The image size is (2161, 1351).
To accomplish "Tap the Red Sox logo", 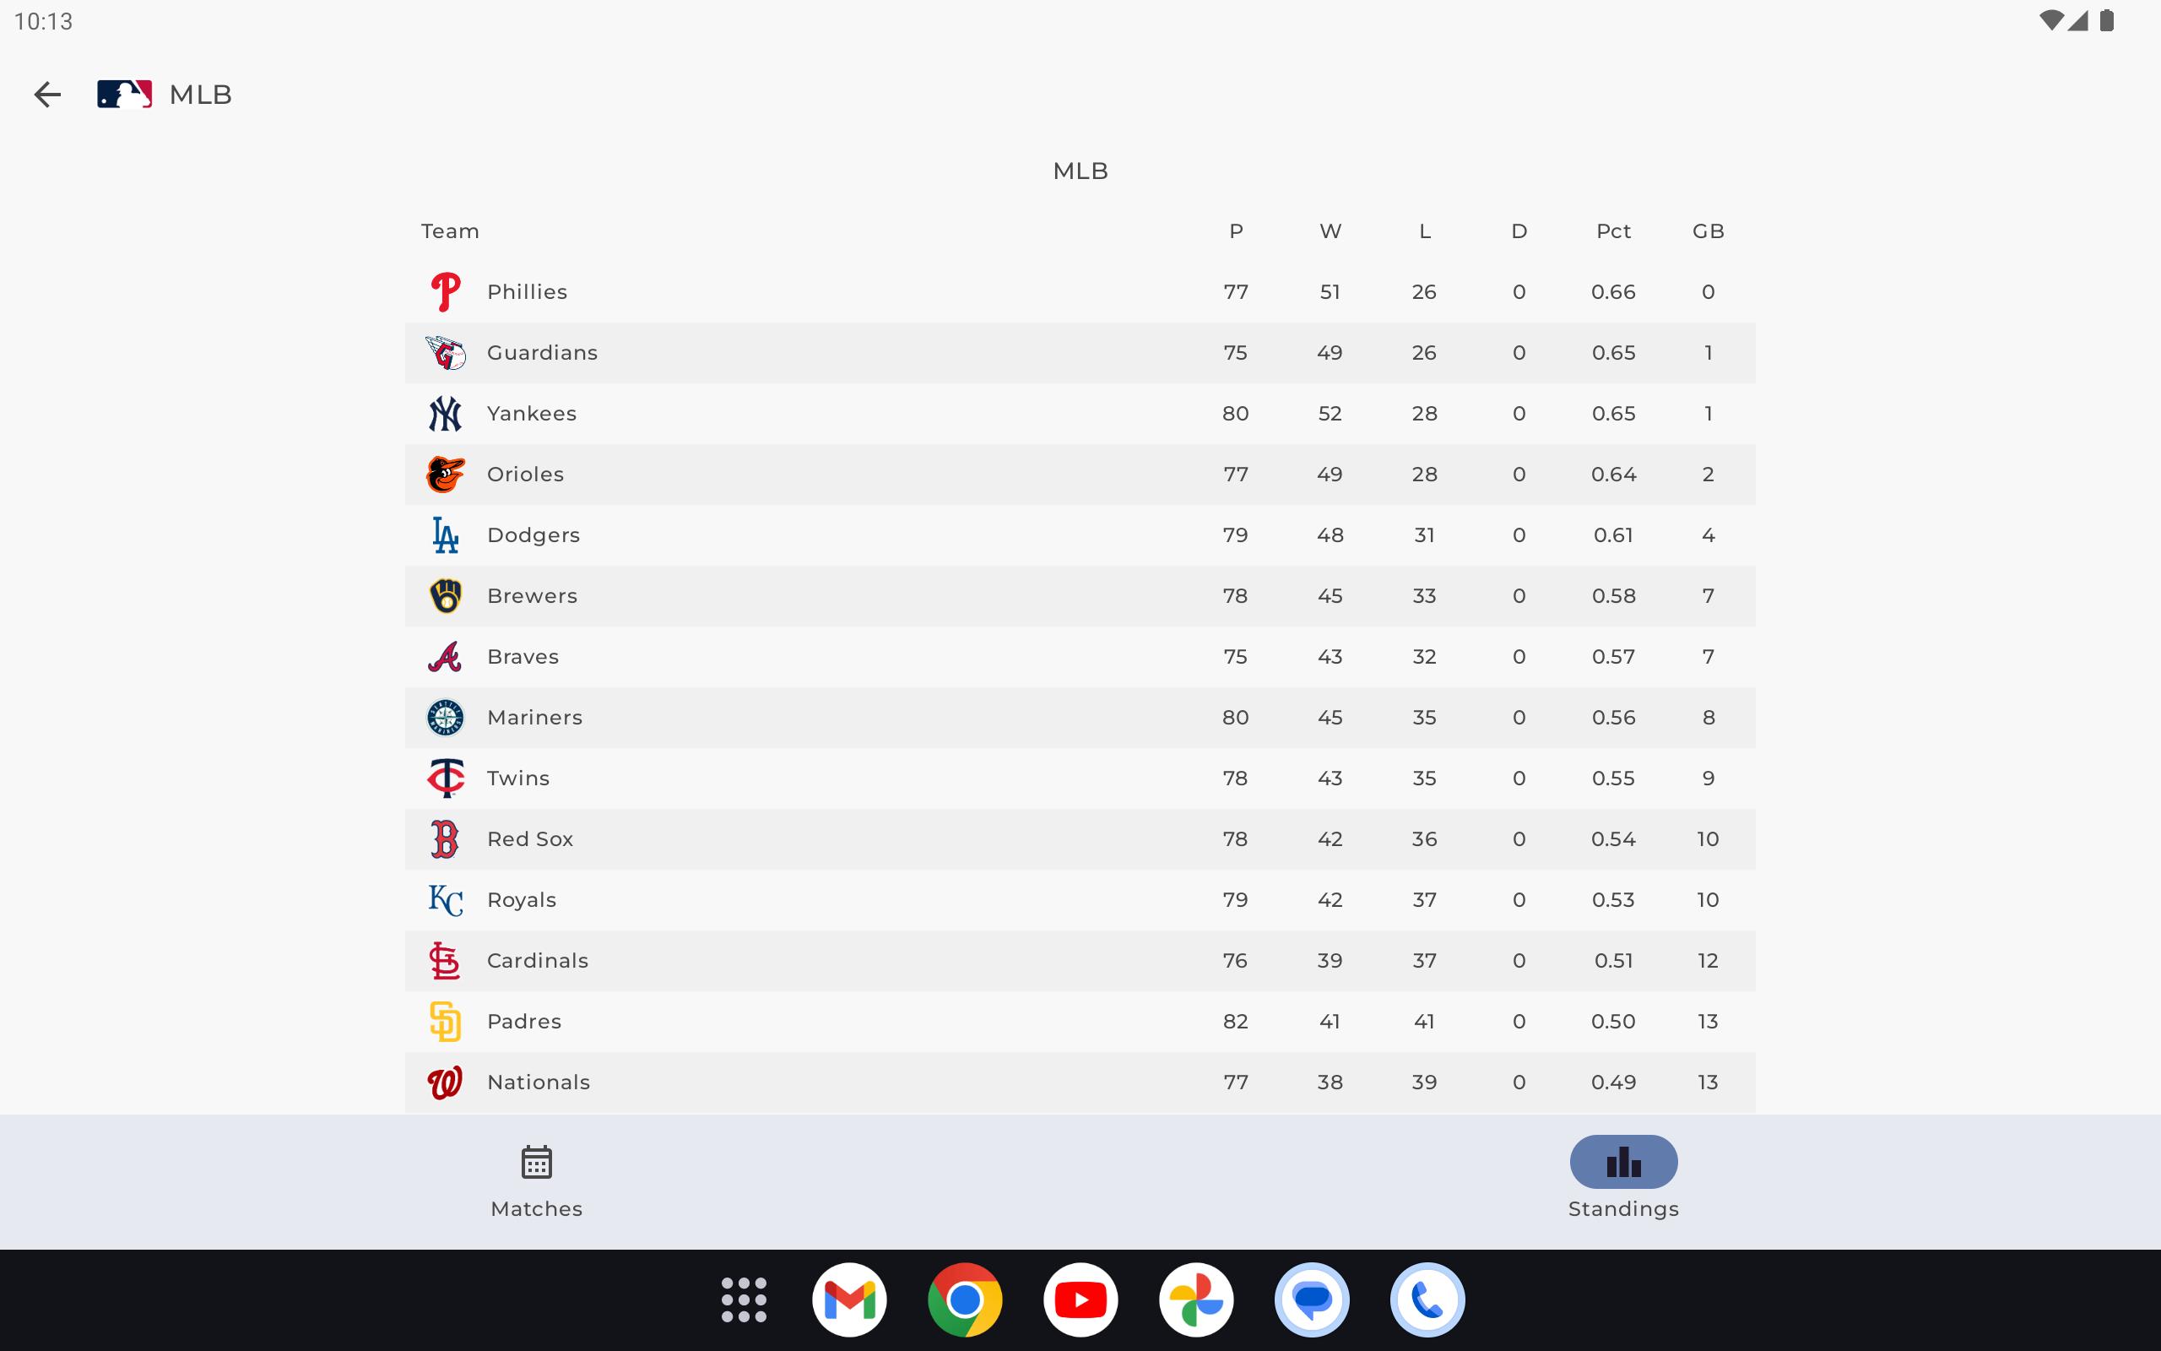I will pyautogui.click(x=446, y=838).
